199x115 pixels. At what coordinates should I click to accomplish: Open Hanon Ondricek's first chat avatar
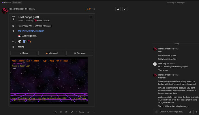click(155, 49)
